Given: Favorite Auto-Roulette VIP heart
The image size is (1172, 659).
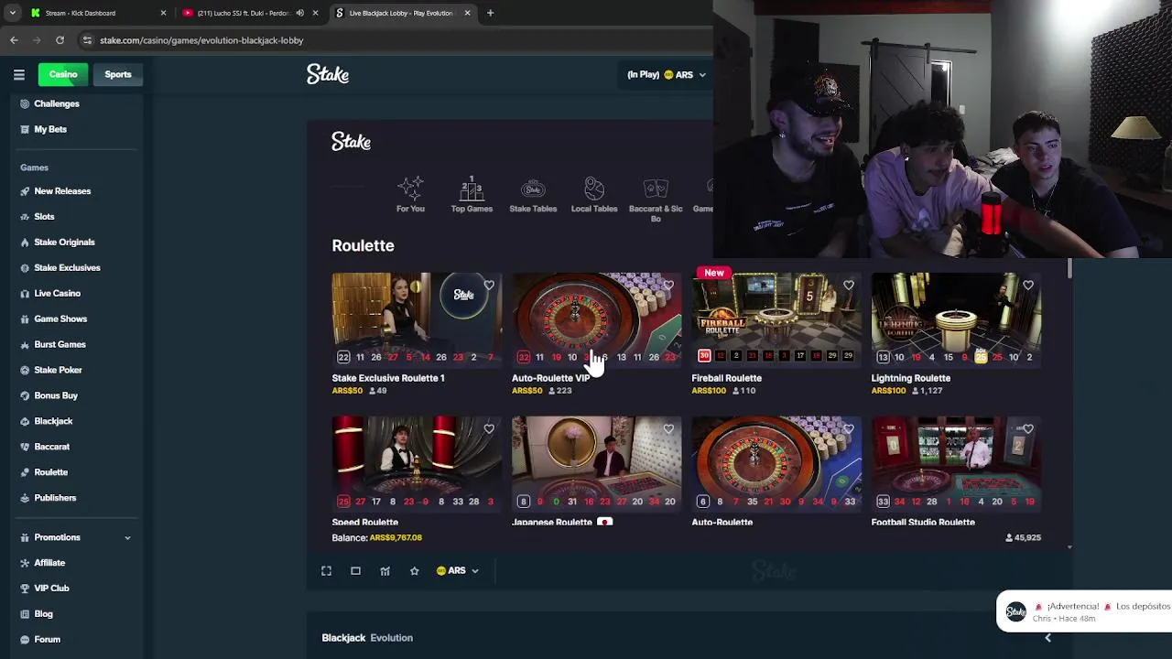Looking at the screenshot, I should coord(668,286).
